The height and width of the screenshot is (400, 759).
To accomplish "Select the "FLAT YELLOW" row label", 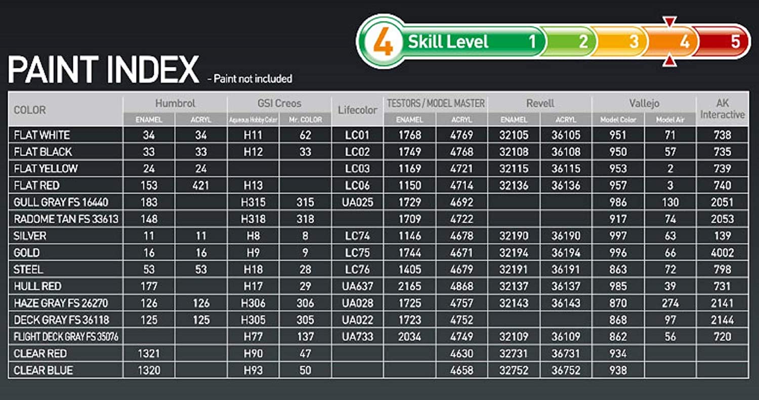I will pyautogui.click(x=46, y=168).
